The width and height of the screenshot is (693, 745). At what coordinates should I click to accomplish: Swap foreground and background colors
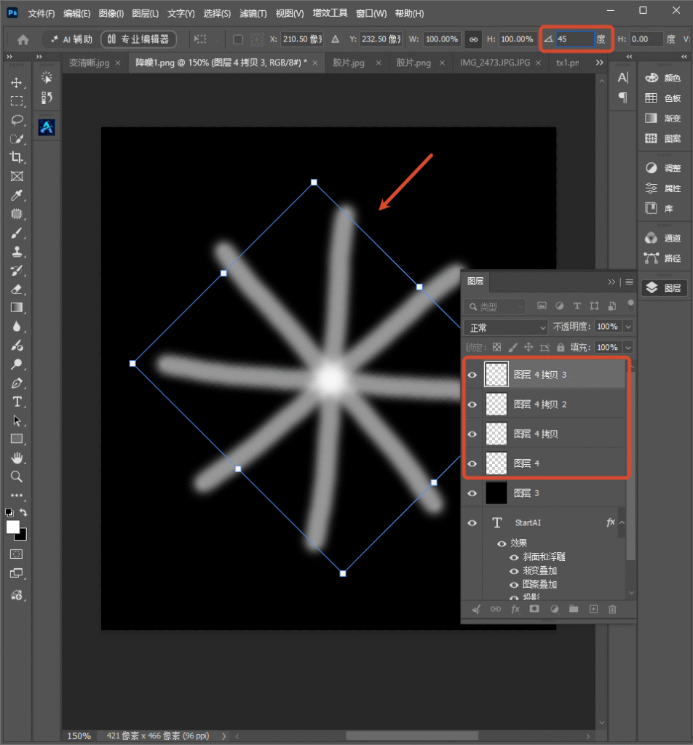(x=23, y=512)
